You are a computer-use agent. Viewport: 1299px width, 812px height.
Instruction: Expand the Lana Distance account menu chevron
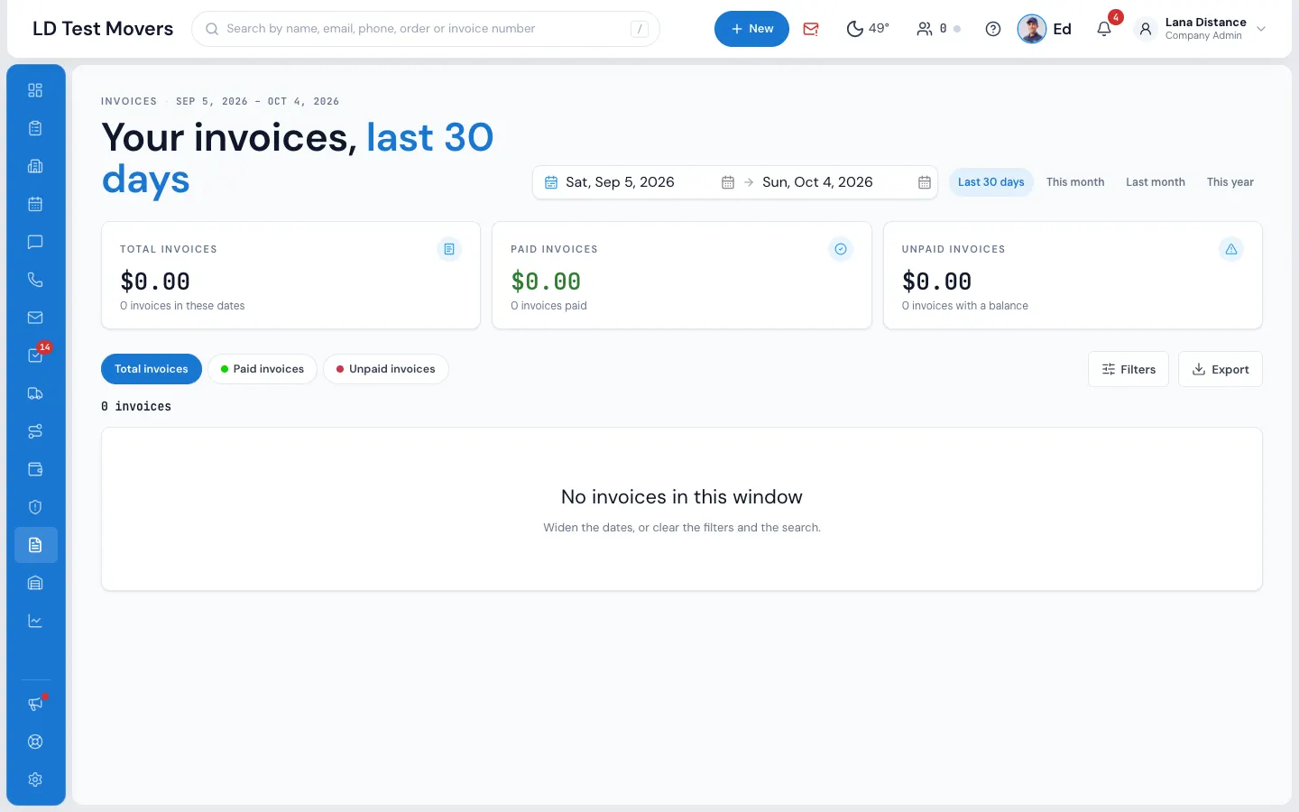click(x=1261, y=29)
